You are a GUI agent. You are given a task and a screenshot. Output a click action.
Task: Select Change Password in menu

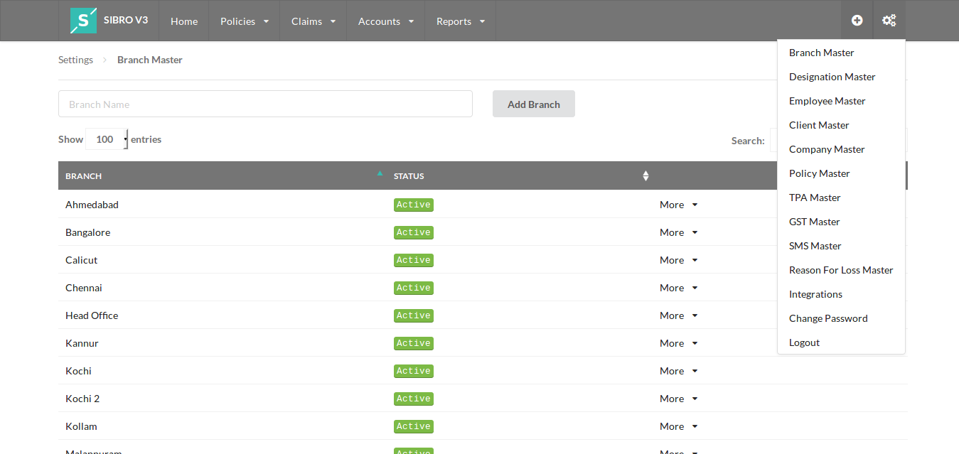click(828, 318)
